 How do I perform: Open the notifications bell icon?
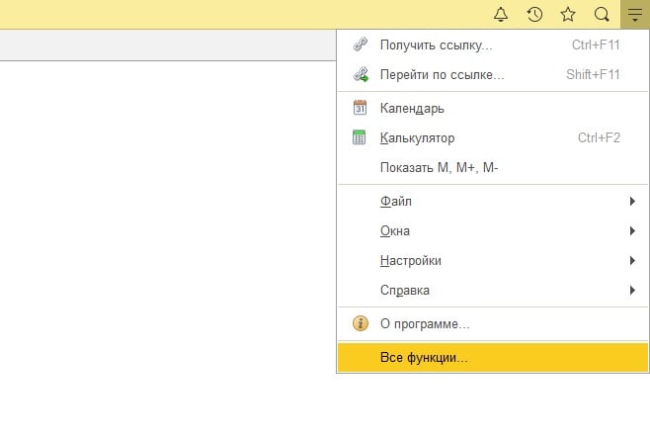[501, 14]
